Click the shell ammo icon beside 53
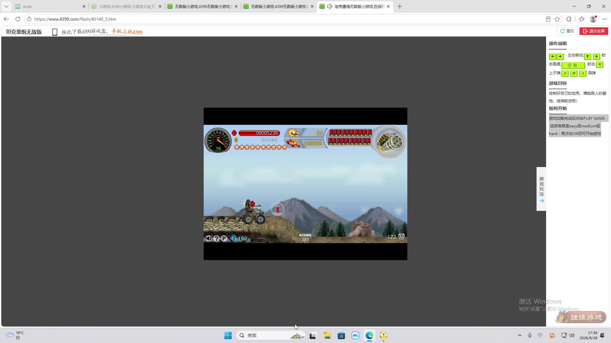 point(293,133)
